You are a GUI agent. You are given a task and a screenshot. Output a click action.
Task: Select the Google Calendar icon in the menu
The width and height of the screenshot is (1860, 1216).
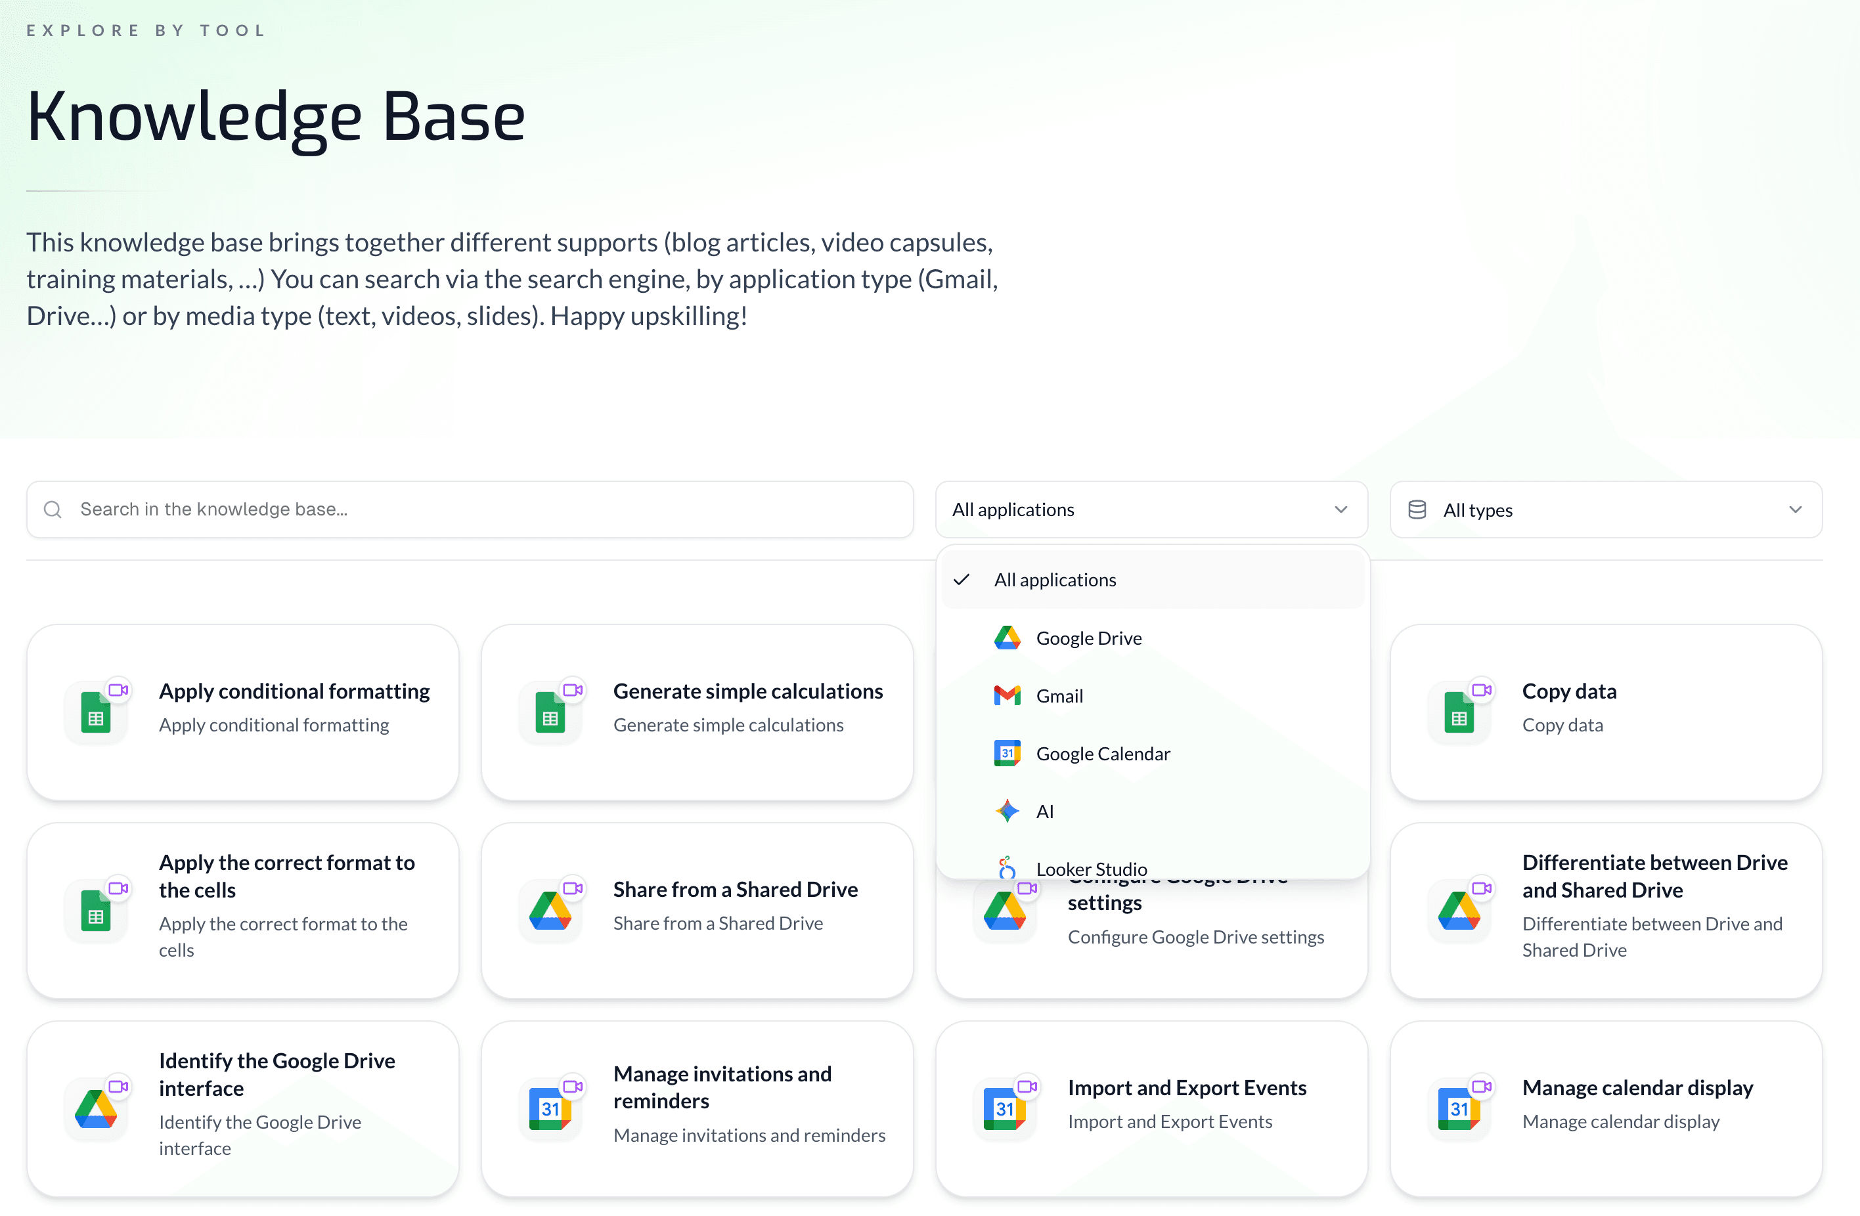click(x=1007, y=752)
